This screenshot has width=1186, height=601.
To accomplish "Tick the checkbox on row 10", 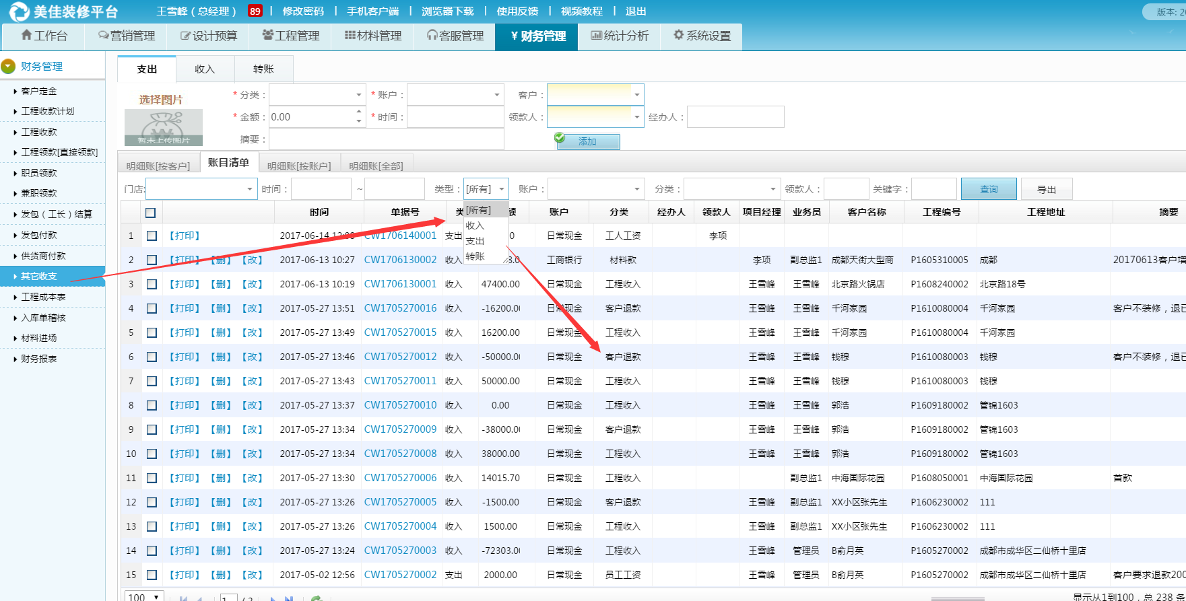I will [x=152, y=454].
